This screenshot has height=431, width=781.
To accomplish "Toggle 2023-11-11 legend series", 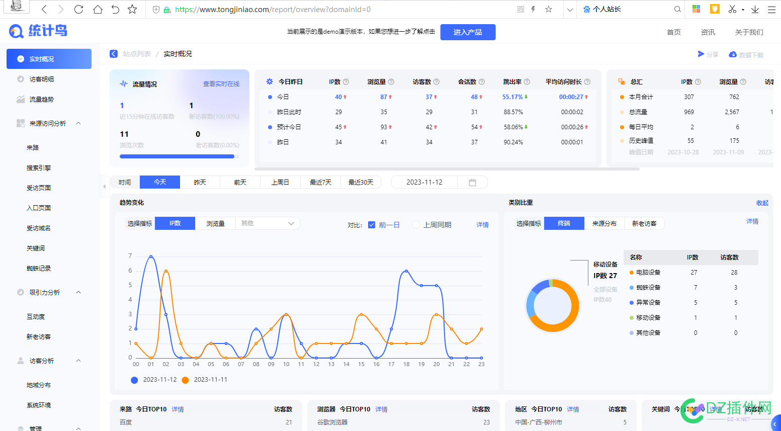I will click(x=205, y=380).
